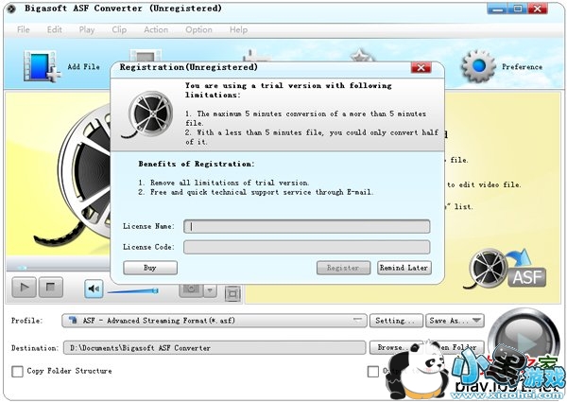Click the Preference label
Viewport: 567px width, 403px height.
[522, 66]
